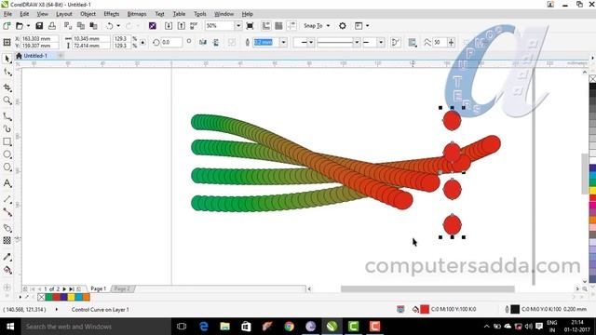This screenshot has width=596, height=335.
Task: Select the Zoom tool in toolbox
Action: coord(7,100)
